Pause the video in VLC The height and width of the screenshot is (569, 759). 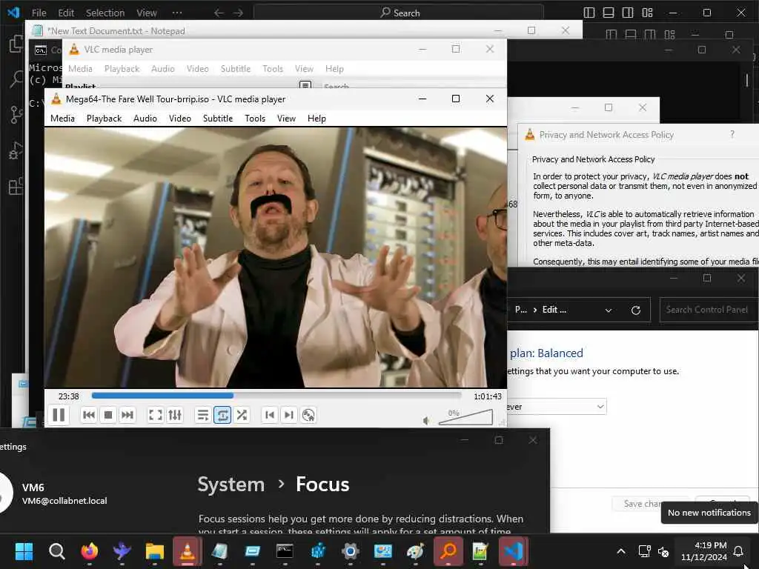tap(59, 415)
